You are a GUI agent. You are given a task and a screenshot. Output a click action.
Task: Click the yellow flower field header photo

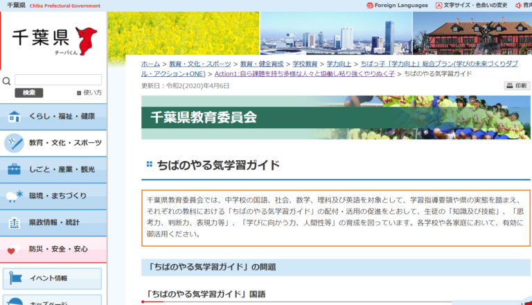pos(183,33)
